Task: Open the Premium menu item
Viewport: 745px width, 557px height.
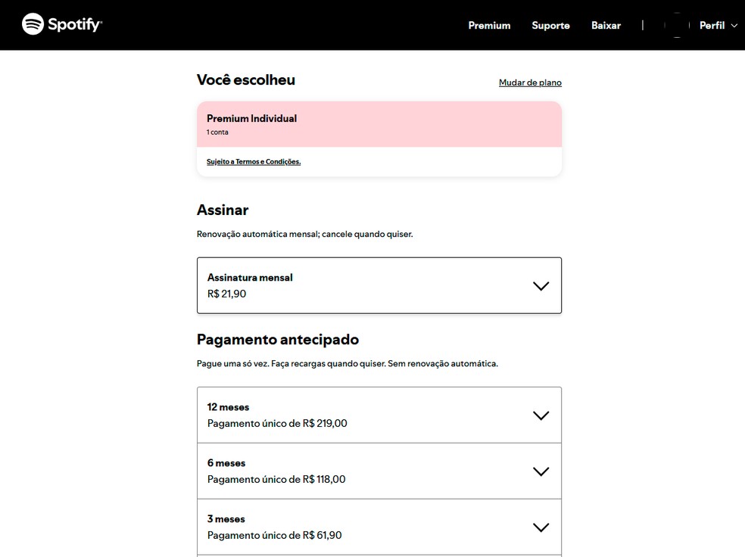Action: [x=488, y=25]
